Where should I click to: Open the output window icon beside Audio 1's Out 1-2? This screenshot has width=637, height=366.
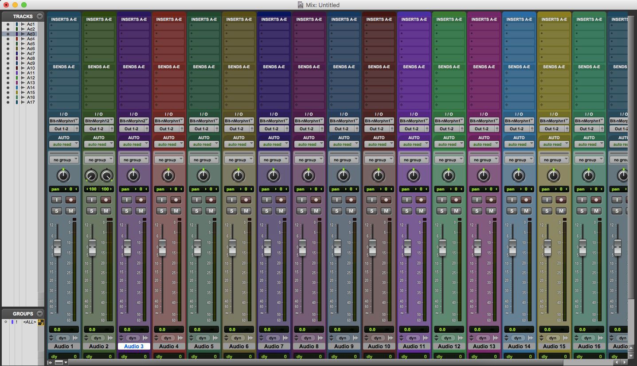tap(77, 129)
